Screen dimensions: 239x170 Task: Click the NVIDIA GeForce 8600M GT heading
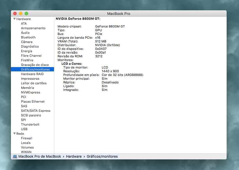[78, 19]
